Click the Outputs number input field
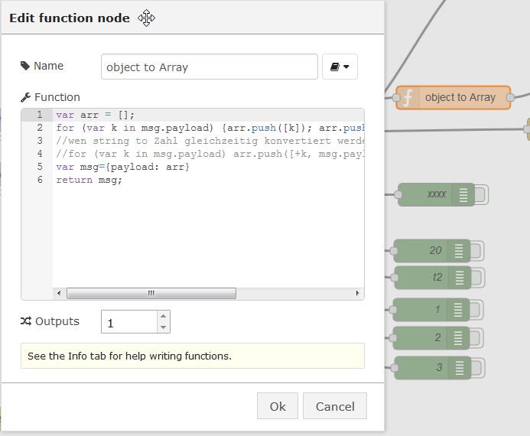This screenshot has width=530, height=436. click(x=129, y=322)
